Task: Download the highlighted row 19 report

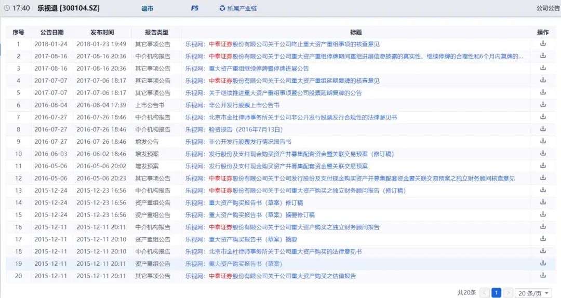Action: (543, 263)
